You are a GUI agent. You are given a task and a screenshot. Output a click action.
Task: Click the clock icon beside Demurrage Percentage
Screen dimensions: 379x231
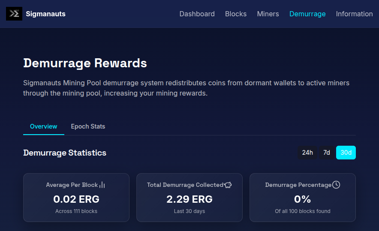[336, 185]
